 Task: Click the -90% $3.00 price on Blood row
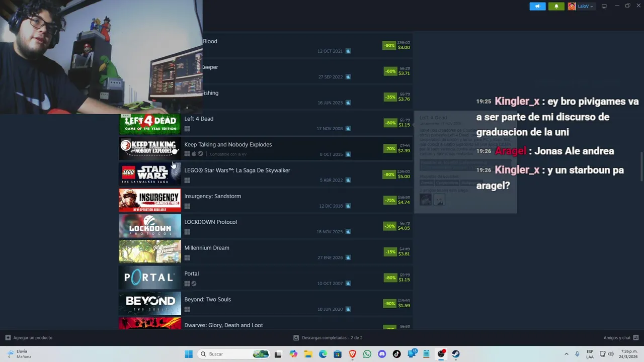coord(396,45)
